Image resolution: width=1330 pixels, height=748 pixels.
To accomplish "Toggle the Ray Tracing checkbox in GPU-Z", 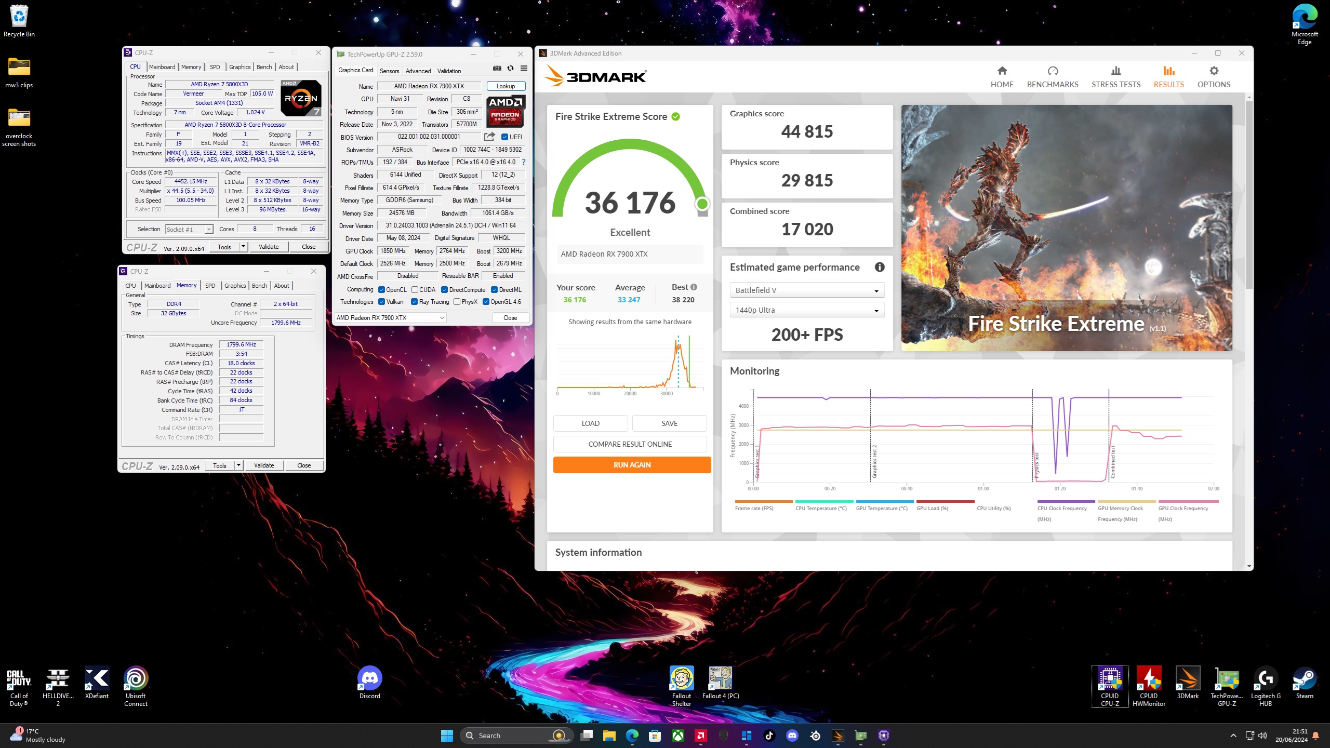I will pos(414,302).
